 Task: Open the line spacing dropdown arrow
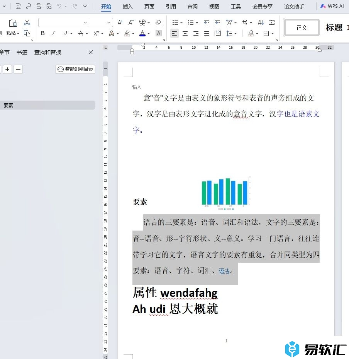(x=235, y=33)
